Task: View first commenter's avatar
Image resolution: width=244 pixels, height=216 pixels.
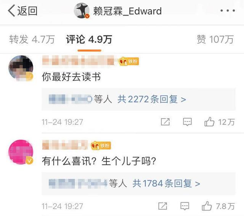Action: [x=21, y=68]
